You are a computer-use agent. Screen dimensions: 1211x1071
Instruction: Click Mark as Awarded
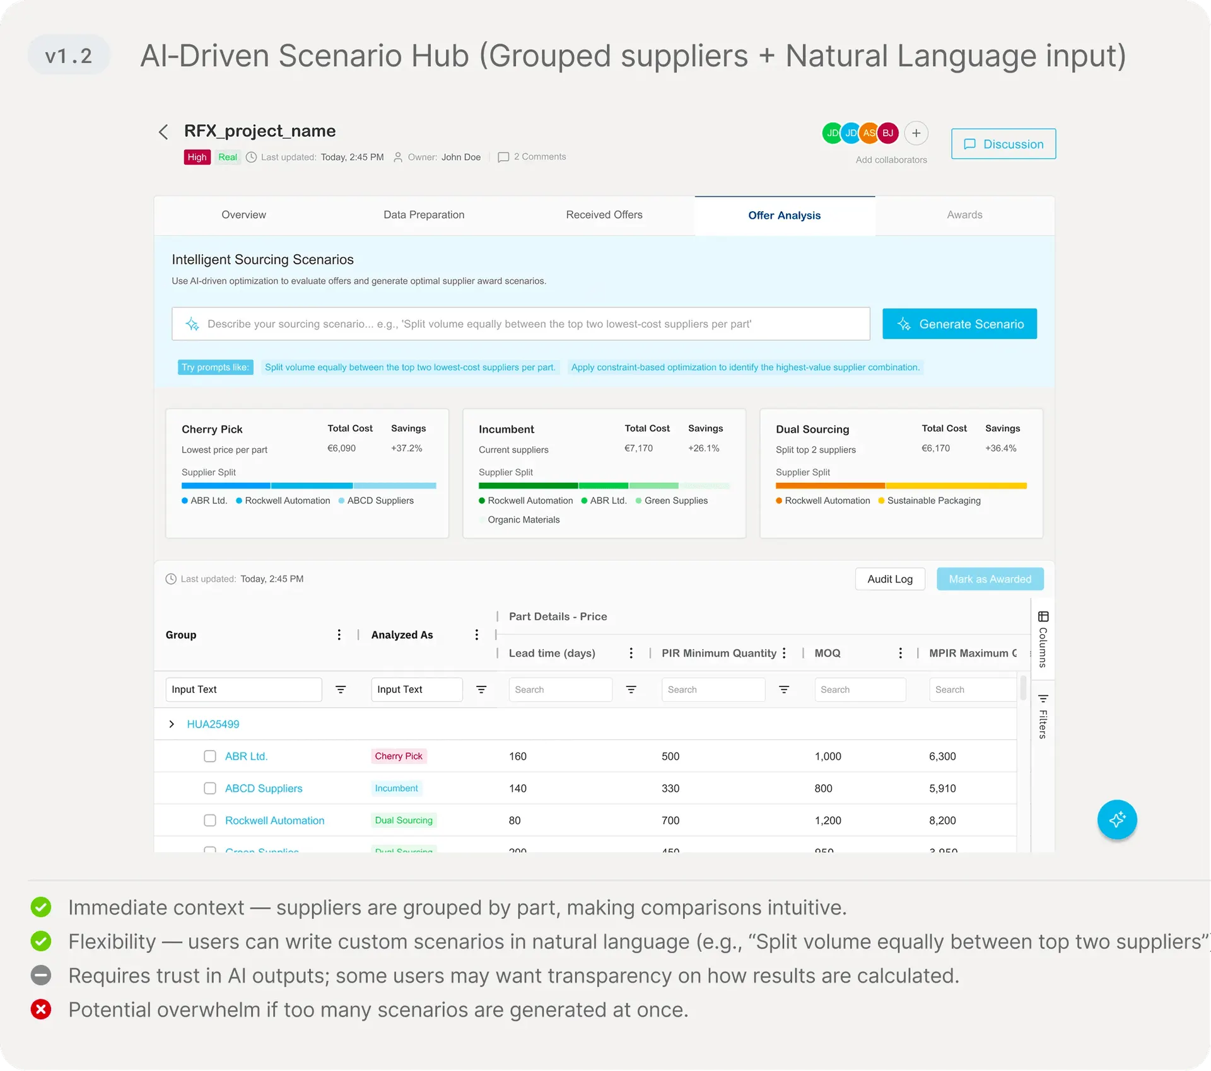pyautogui.click(x=990, y=579)
